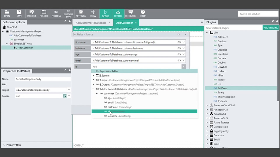Pin the Plugins panel
Screen dimensions: 280x157
coord(277,21)
